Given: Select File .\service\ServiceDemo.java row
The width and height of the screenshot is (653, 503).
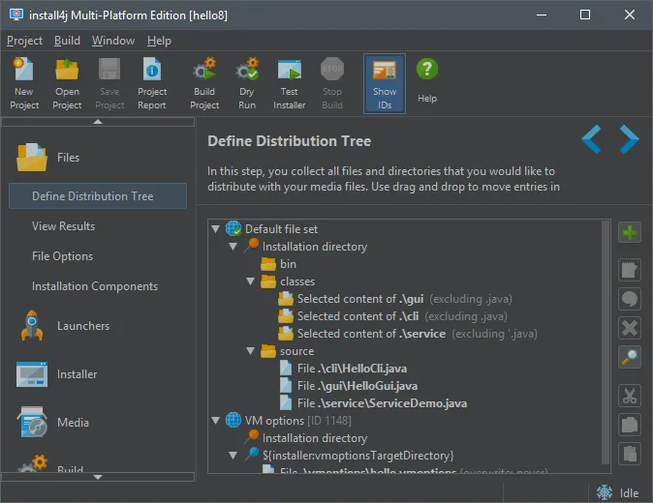Looking at the screenshot, I should tap(373, 403).
